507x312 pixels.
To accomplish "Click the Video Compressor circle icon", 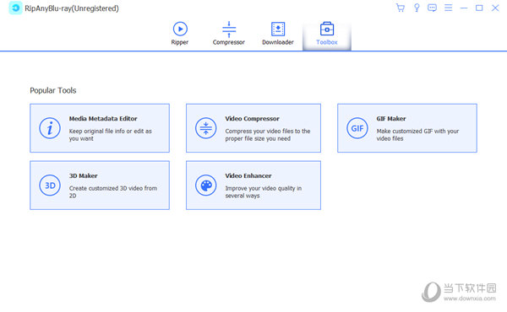I will 205,128.
